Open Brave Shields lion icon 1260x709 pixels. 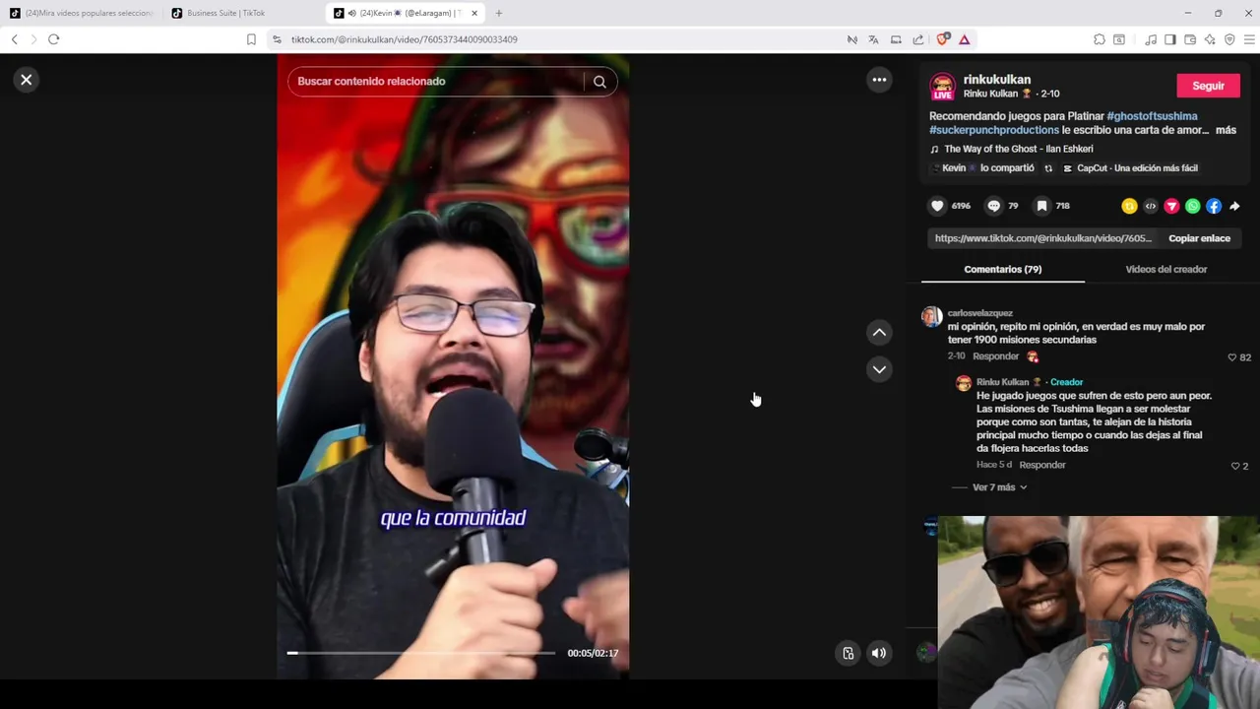point(943,39)
